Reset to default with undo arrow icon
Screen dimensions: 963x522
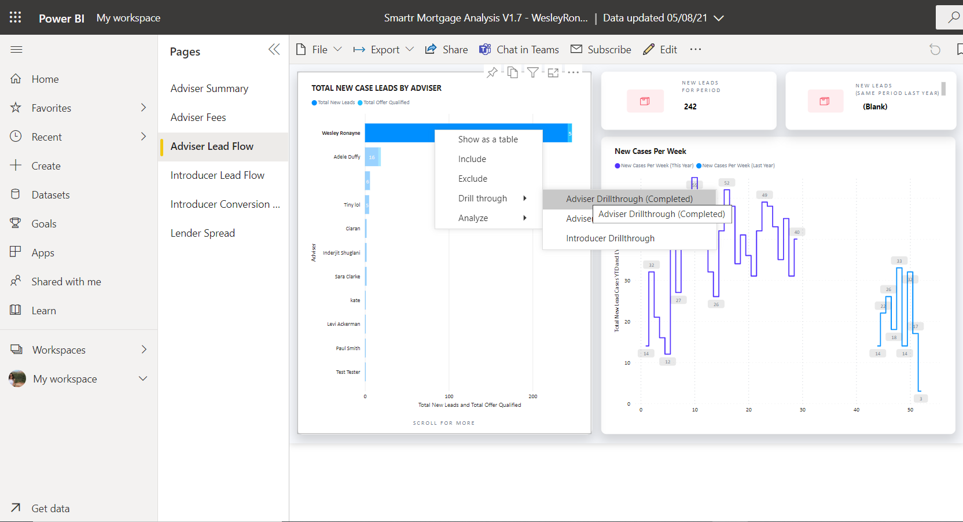point(935,50)
